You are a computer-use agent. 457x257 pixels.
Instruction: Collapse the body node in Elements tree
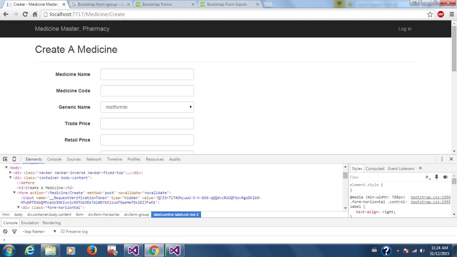point(6,168)
